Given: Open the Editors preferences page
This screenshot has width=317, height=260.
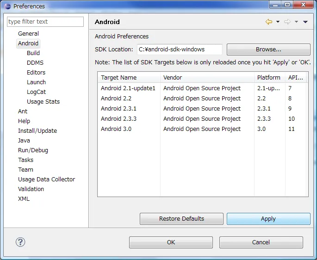Looking at the screenshot, I should click(36, 72).
